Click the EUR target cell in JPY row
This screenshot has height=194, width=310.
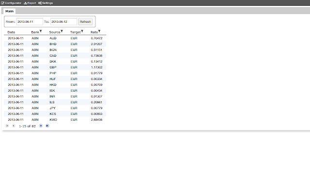(74, 108)
